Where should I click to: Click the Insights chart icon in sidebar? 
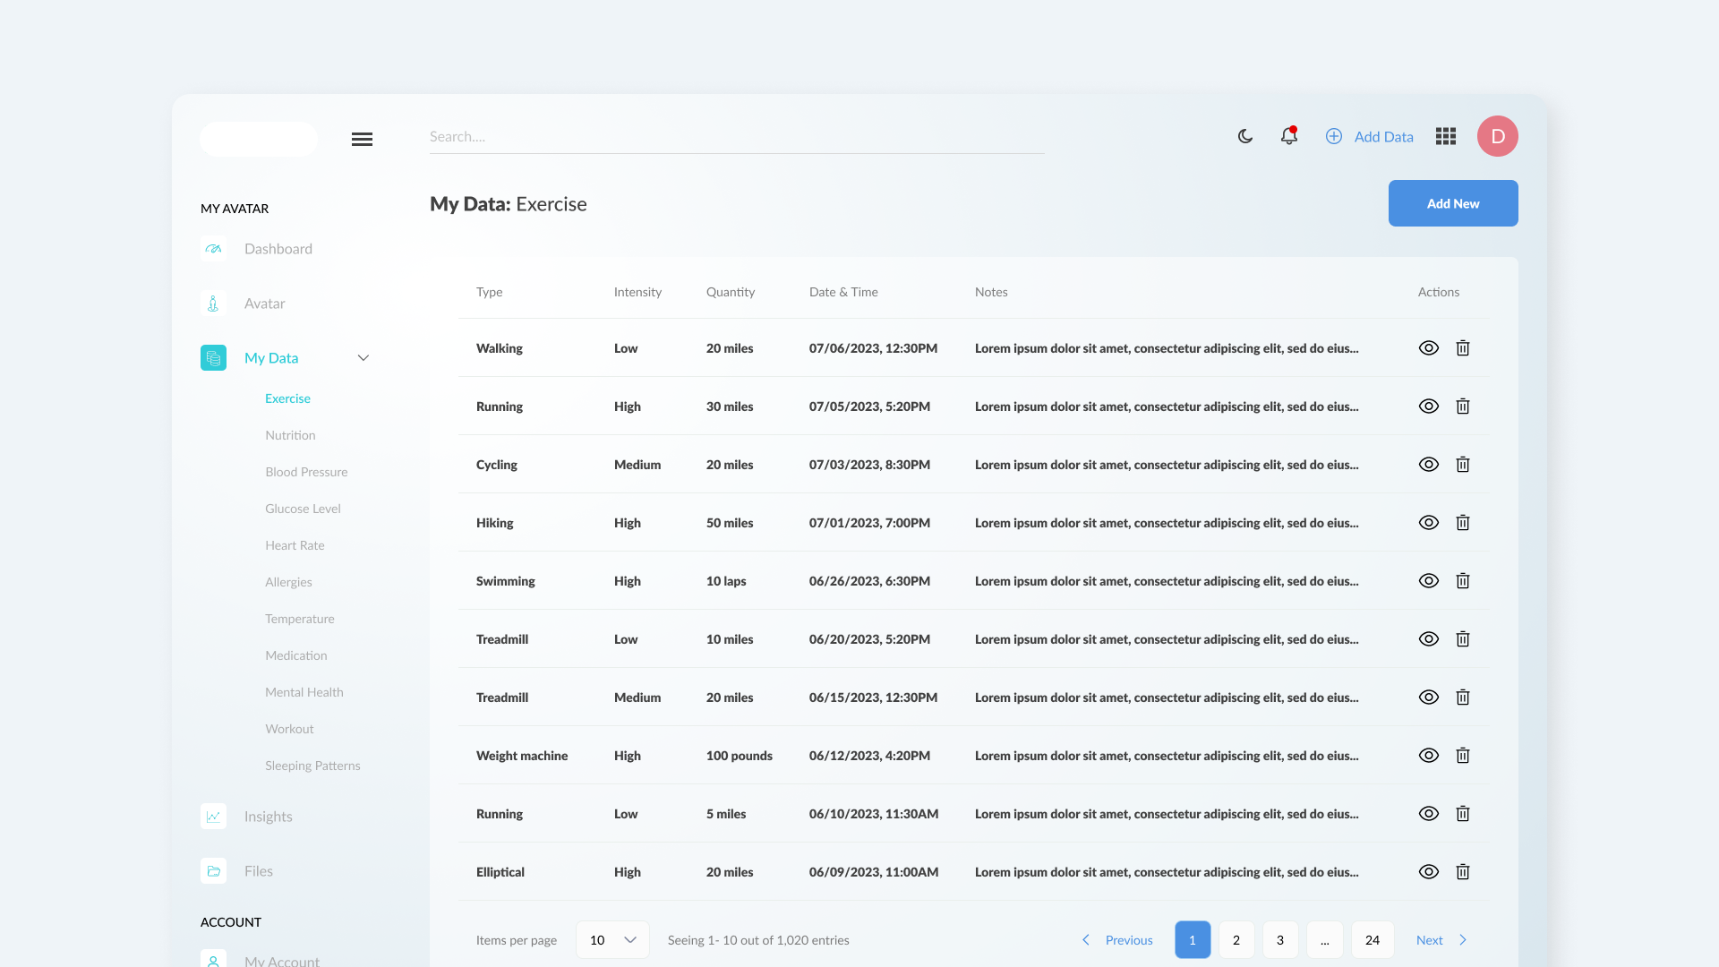click(213, 817)
